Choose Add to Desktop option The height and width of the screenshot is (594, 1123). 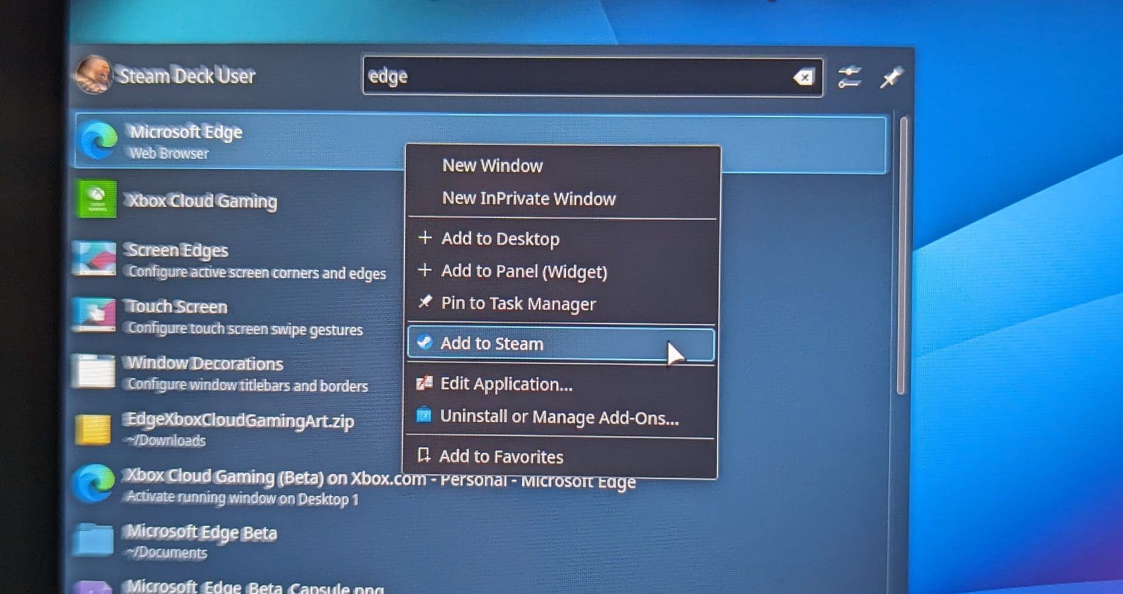coord(500,239)
